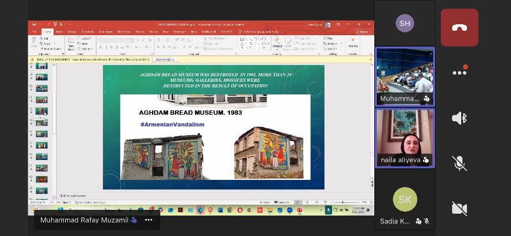
Task: Click Find in Editing group
Action: click(x=328, y=38)
